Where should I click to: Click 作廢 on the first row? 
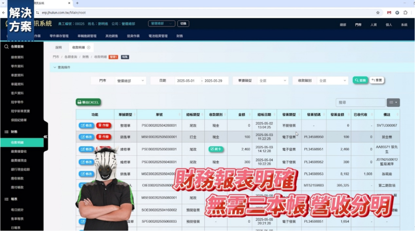click(104, 125)
